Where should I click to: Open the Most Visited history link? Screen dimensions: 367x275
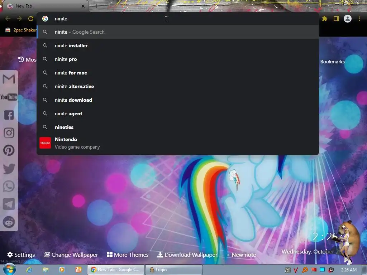27,60
